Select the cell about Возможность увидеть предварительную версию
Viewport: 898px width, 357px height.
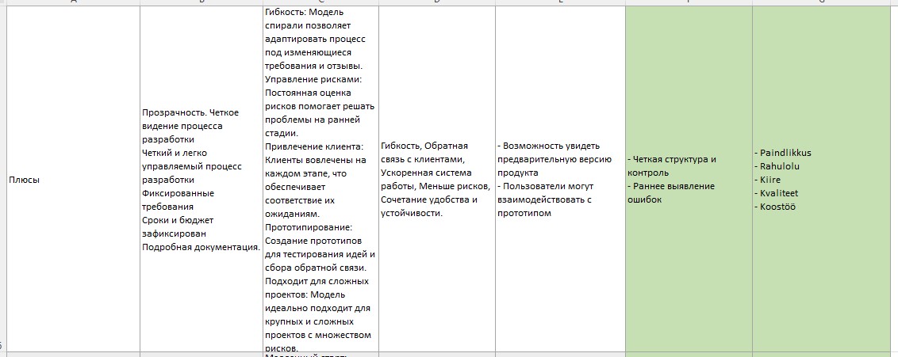pyautogui.click(x=560, y=180)
